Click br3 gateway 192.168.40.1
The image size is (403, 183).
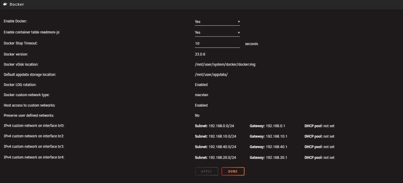pos(276,147)
